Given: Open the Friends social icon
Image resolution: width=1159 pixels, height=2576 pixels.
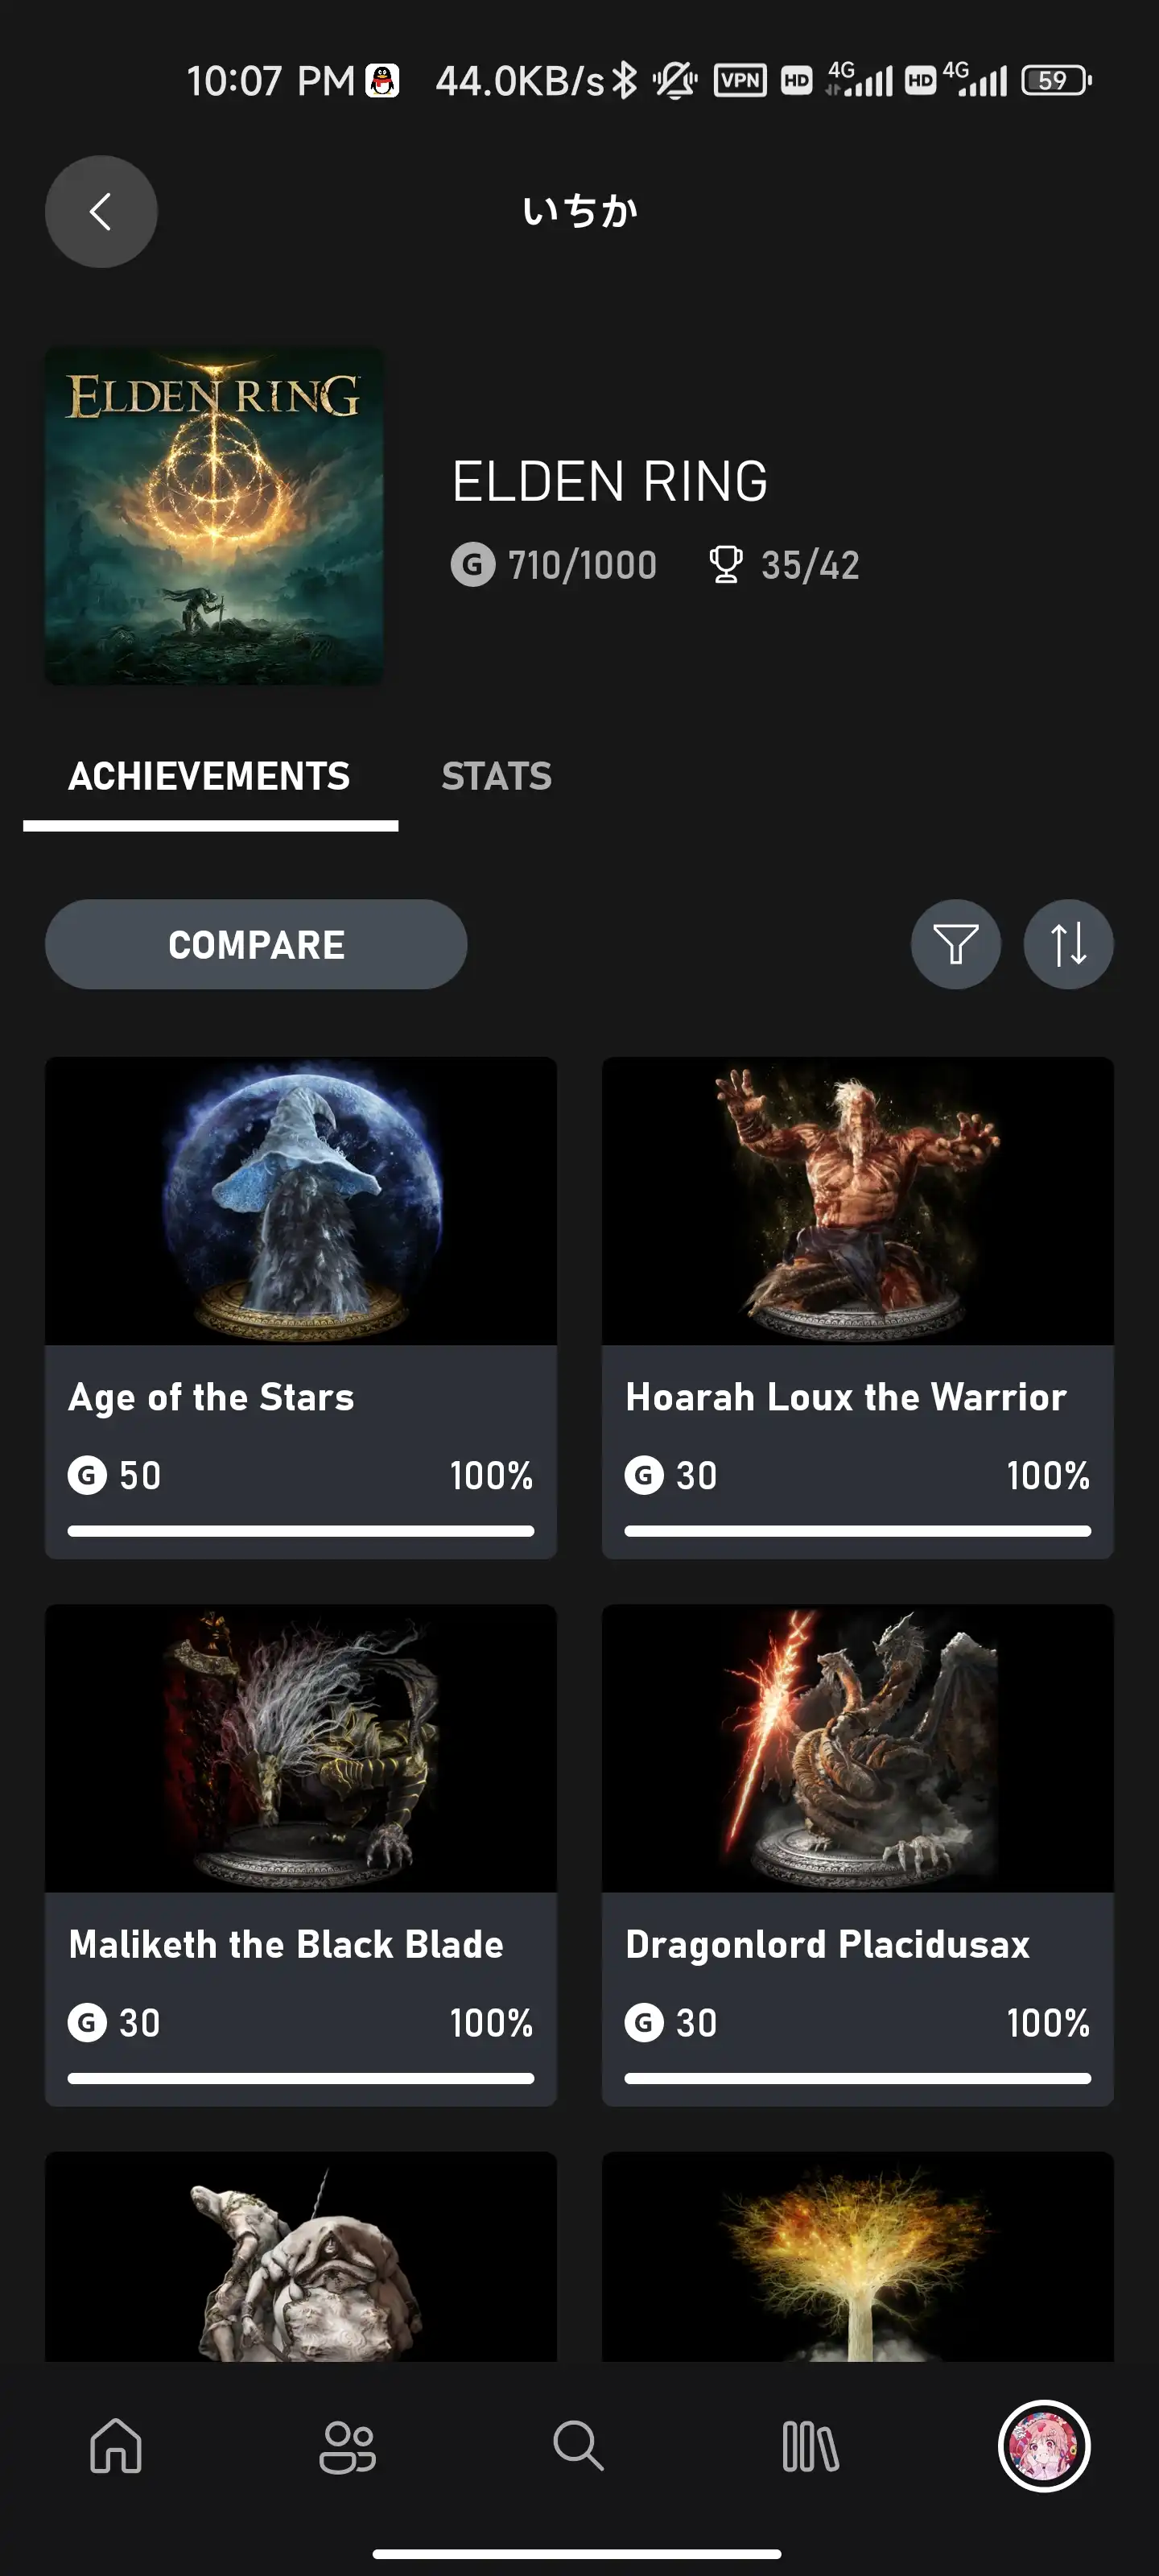Looking at the screenshot, I should click(347, 2446).
